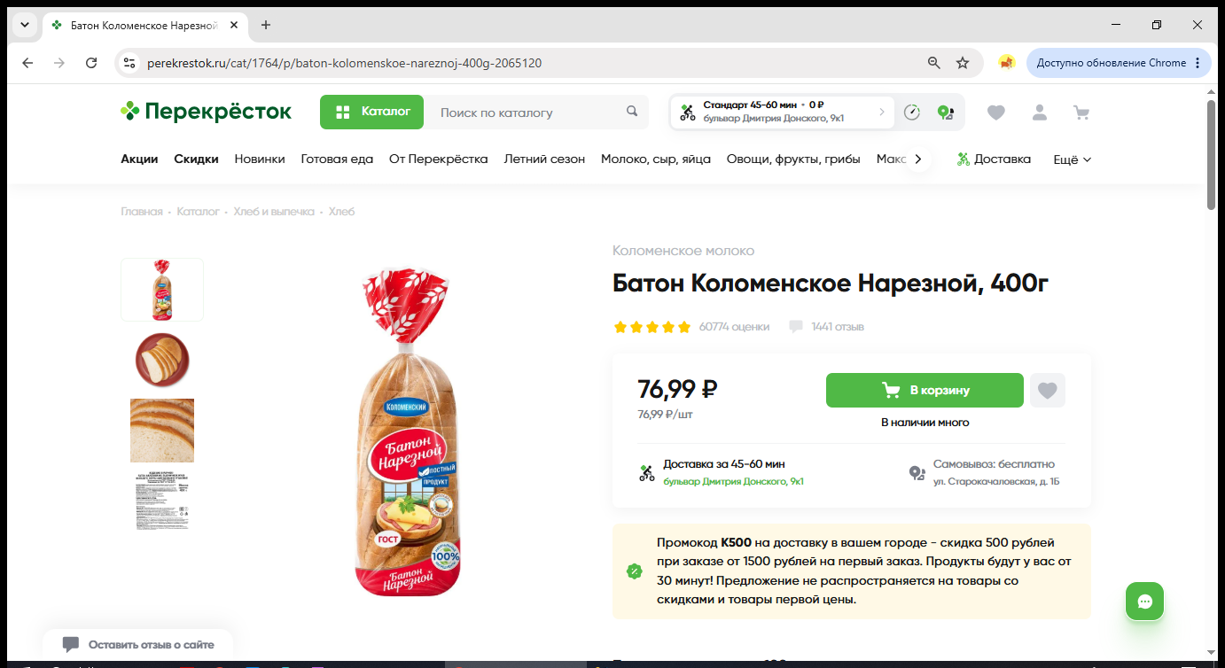1225x668 pixels.
Task: Open the live chat bubble button
Action: pos(1144,602)
